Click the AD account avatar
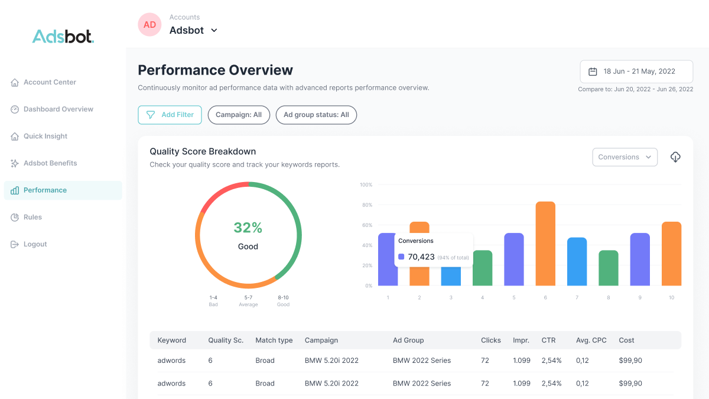709x399 pixels. point(149,25)
